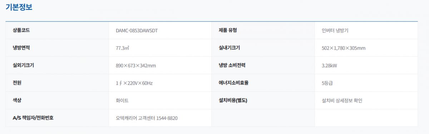
Task: Click the 설치비 상세정보 확인 text
Action: 342,100
